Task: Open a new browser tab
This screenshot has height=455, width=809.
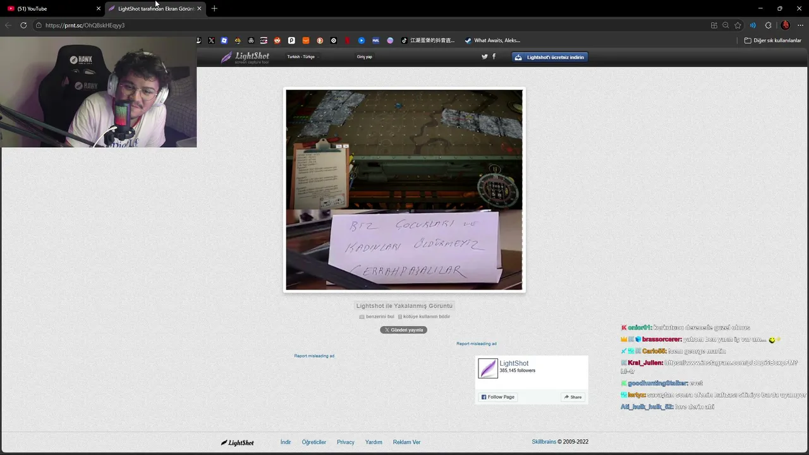Action: [x=214, y=9]
